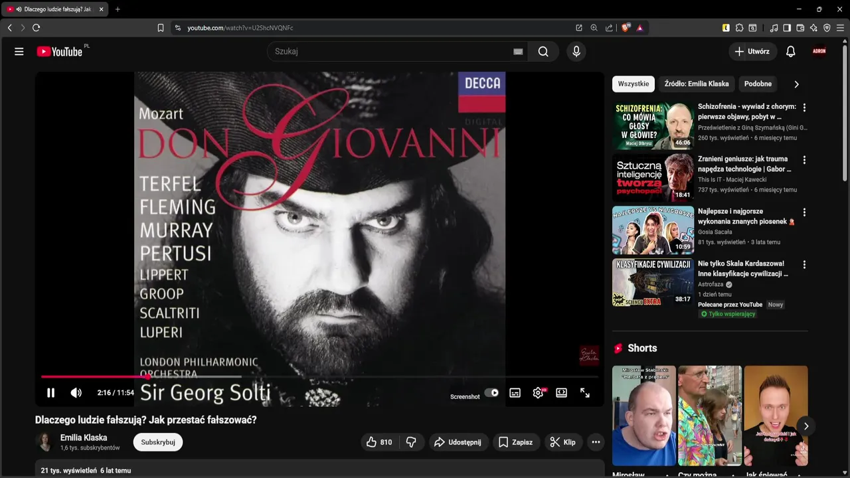Open zoom magnifier icon in address bar
The image size is (850, 478).
point(594,28)
